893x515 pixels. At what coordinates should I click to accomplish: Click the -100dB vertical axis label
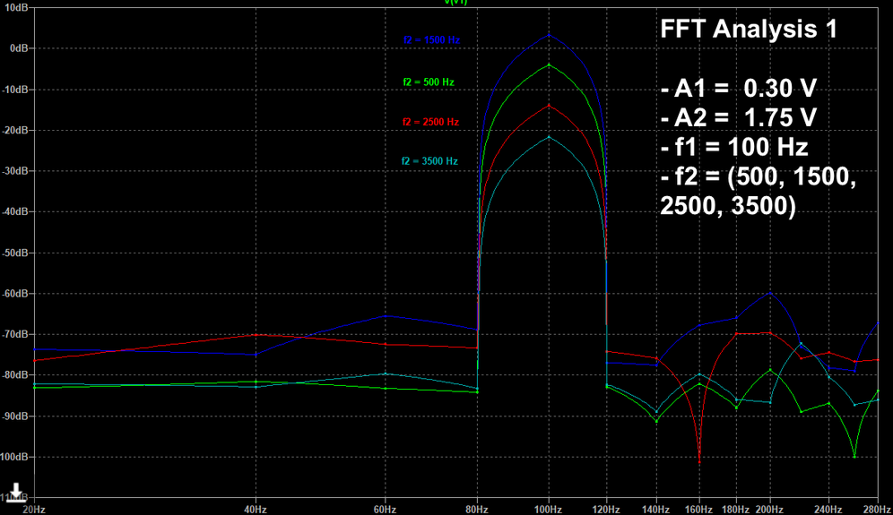13,457
